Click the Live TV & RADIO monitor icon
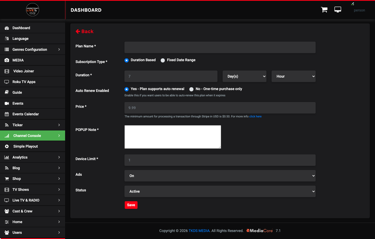Viewport: 375px width, 239px height. click(x=7, y=200)
